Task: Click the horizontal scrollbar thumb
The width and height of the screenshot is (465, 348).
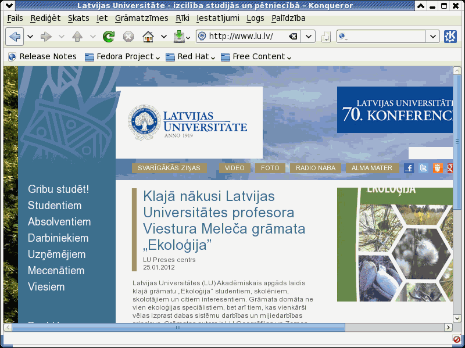Action: click(x=178, y=328)
